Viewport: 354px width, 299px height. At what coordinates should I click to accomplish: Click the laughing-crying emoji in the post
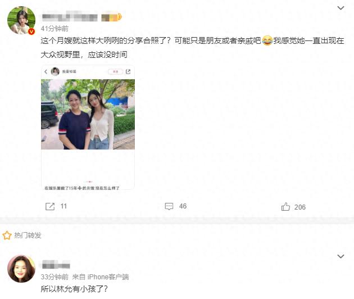tap(267, 40)
